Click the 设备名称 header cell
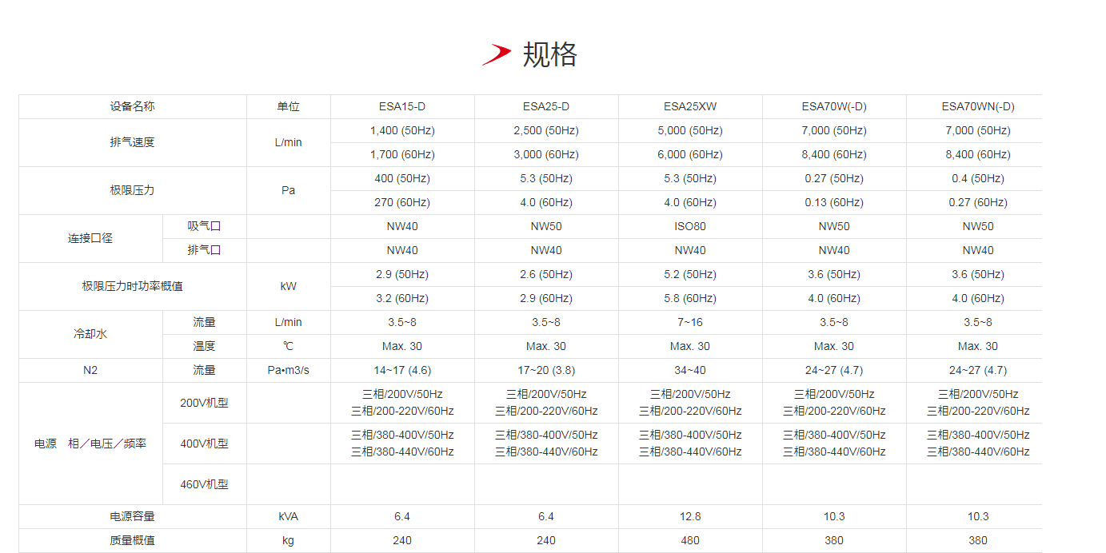The height and width of the screenshot is (553, 1106). coord(133,106)
